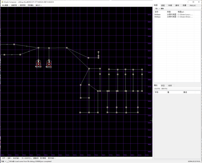This screenshot has height=163, width=202.
Task: Switch to the 状态 tab in the properties panel
Action: (163, 86)
